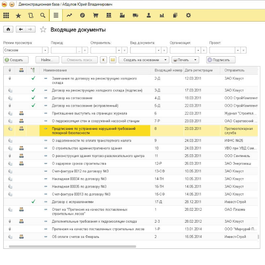
Task: Open the shopping cart section icon
Action: tap(96, 15)
